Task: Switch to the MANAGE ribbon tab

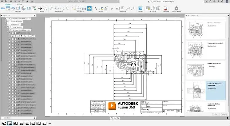Action: (x=19, y=5)
